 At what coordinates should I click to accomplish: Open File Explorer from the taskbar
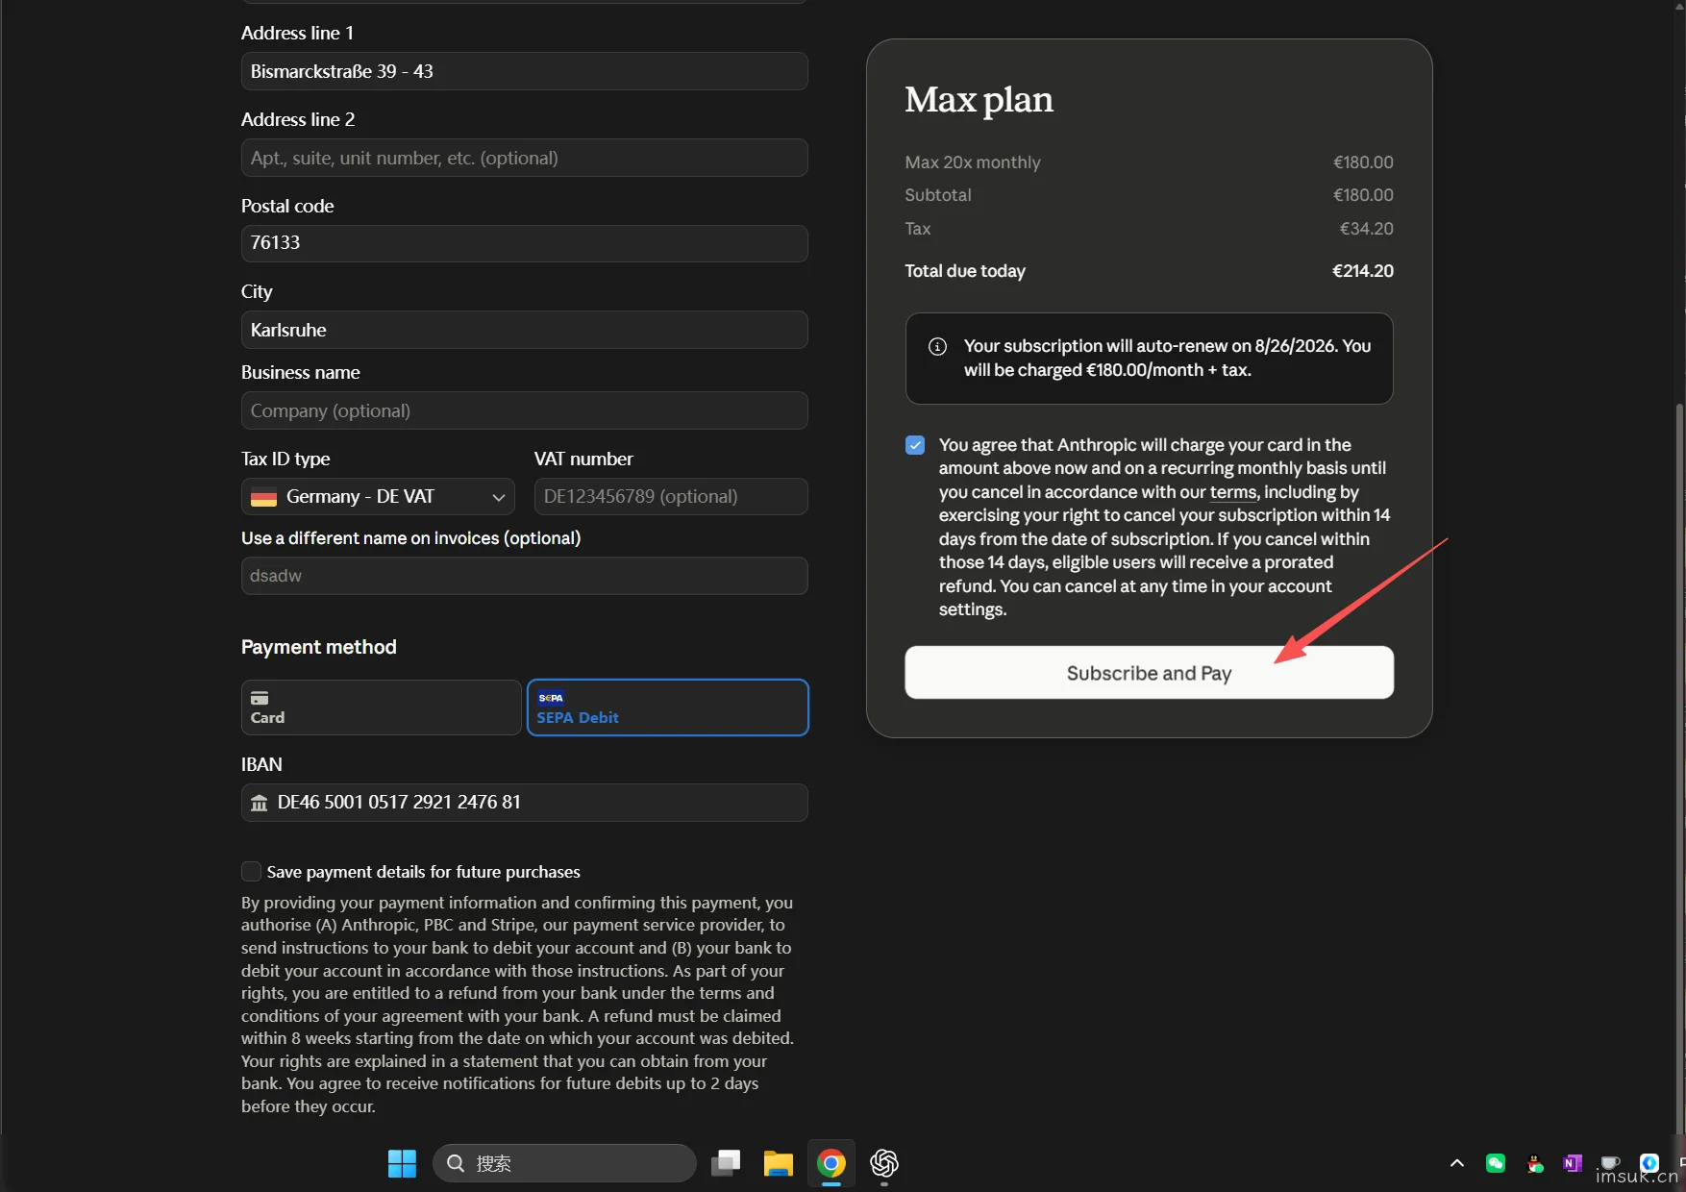pos(778,1163)
